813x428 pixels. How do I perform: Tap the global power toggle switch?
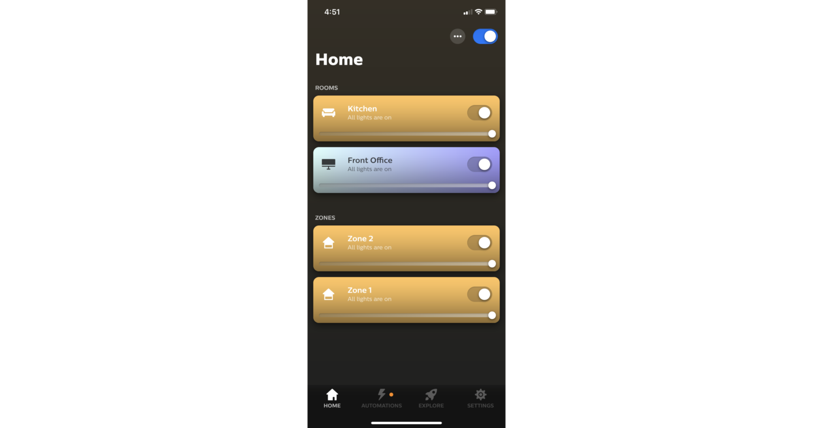pyautogui.click(x=484, y=37)
